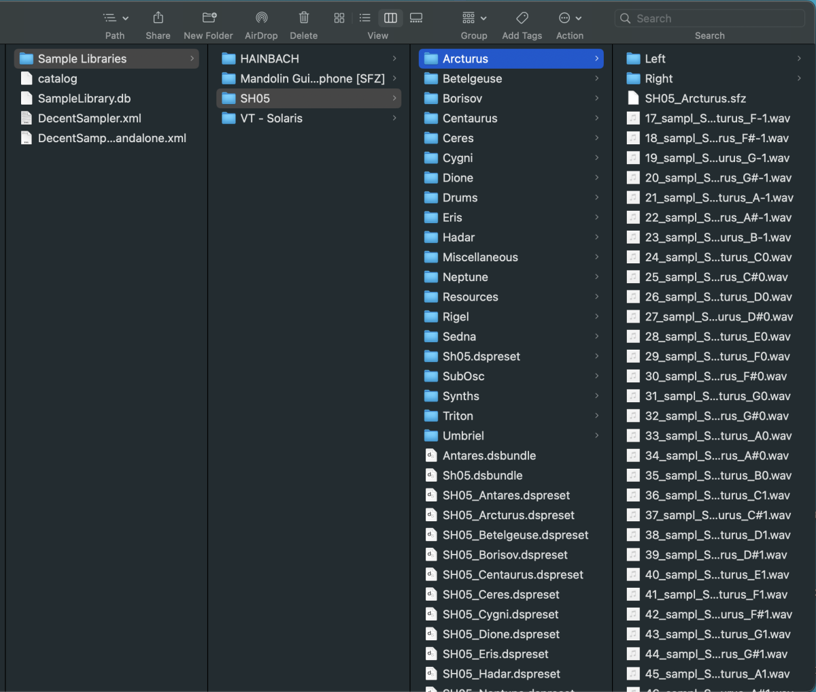Click the Share toolbar icon

[x=158, y=18]
